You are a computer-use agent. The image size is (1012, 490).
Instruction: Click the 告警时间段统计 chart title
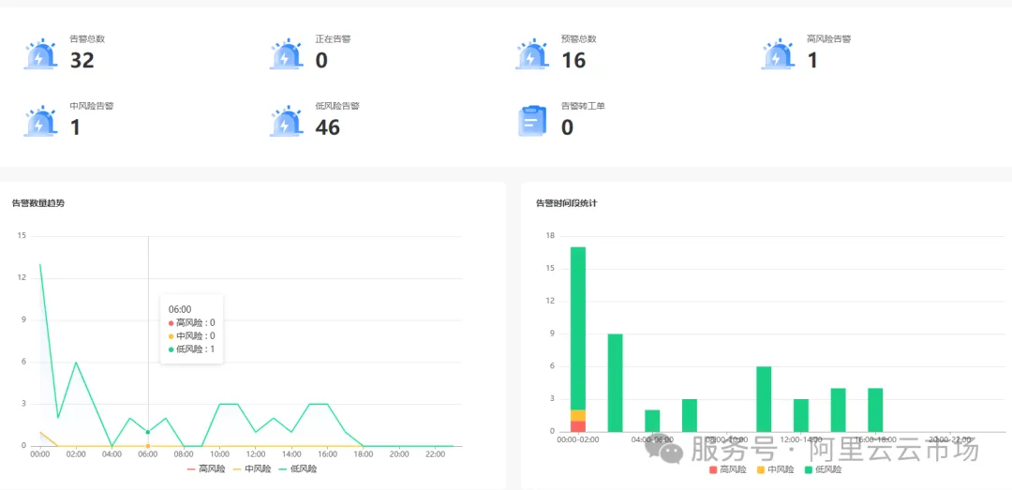click(x=568, y=203)
